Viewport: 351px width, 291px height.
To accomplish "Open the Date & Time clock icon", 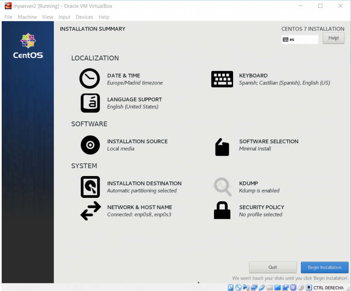I will tap(89, 79).
